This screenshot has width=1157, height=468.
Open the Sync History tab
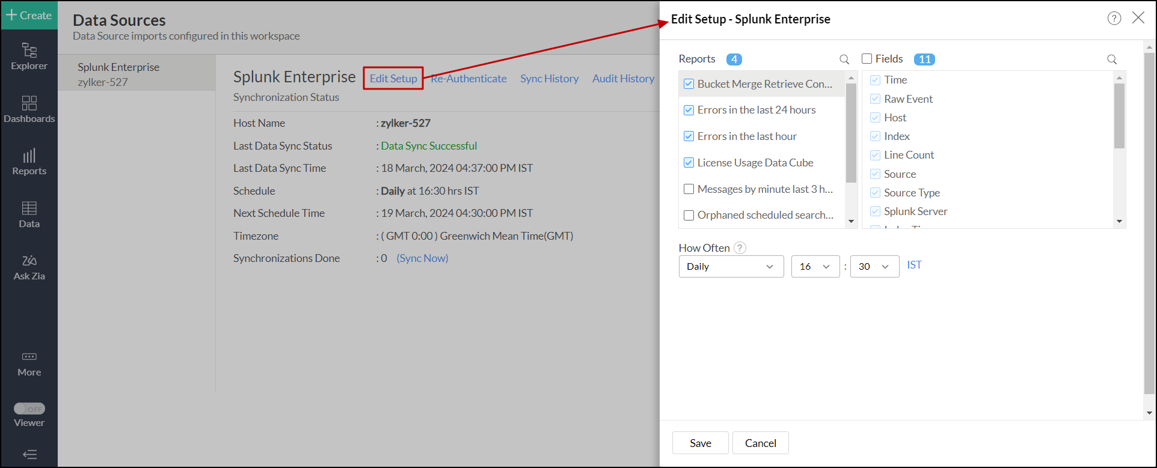tap(549, 79)
